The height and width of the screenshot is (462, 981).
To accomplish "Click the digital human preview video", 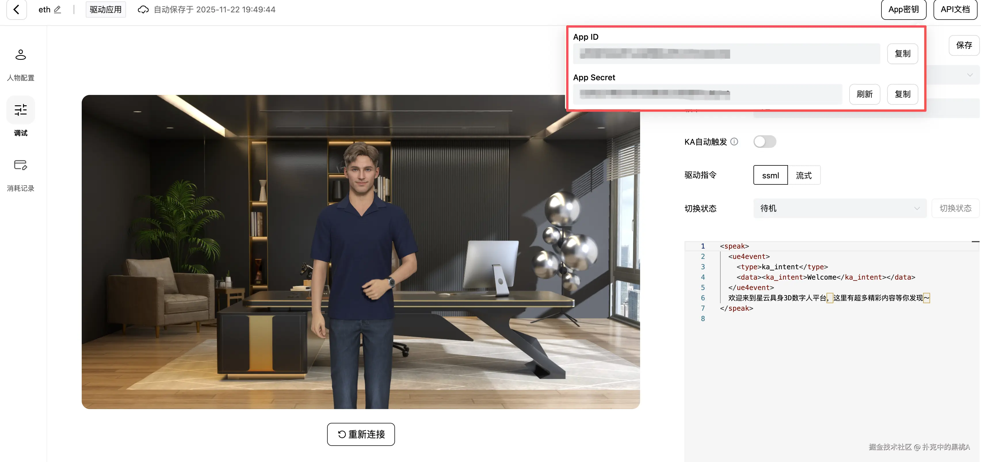I will tap(361, 252).
